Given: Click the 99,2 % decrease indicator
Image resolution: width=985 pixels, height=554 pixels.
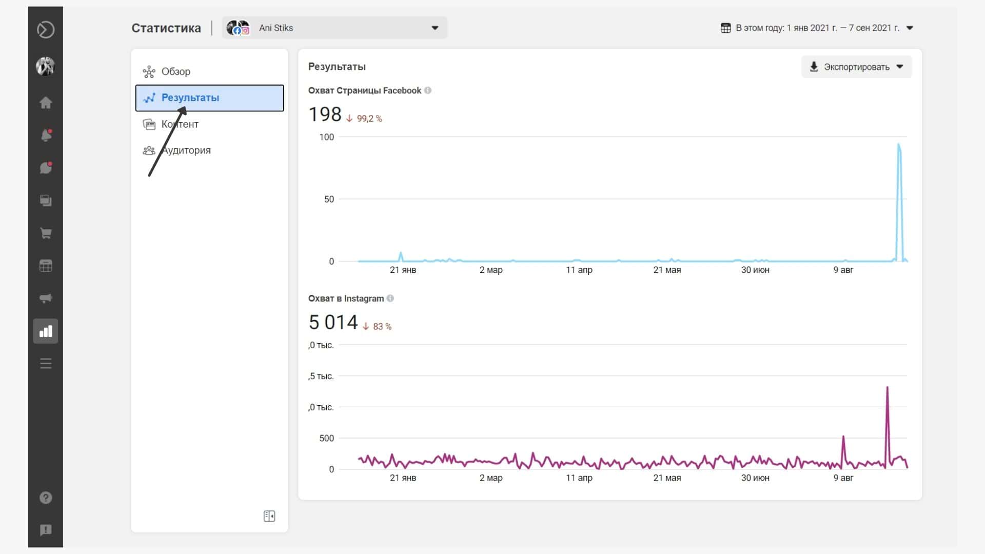Looking at the screenshot, I should (x=364, y=118).
